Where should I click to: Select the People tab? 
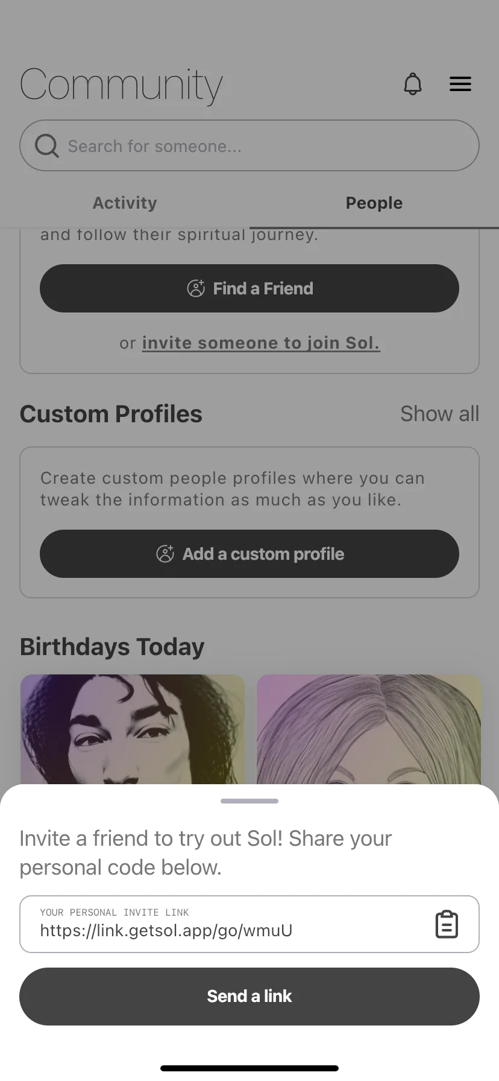374,203
